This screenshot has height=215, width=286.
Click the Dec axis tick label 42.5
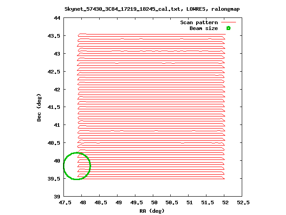(x=54, y=72)
